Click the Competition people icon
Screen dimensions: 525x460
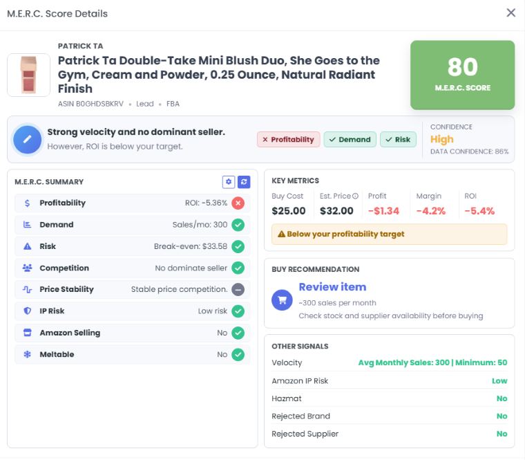click(x=27, y=268)
